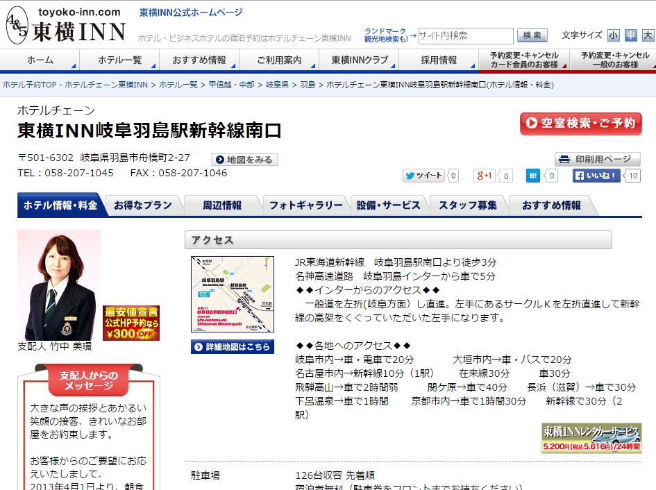This screenshot has width=656, height=490.
Task: Open 印刷用ページ print page
Action: tap(598, 159)
